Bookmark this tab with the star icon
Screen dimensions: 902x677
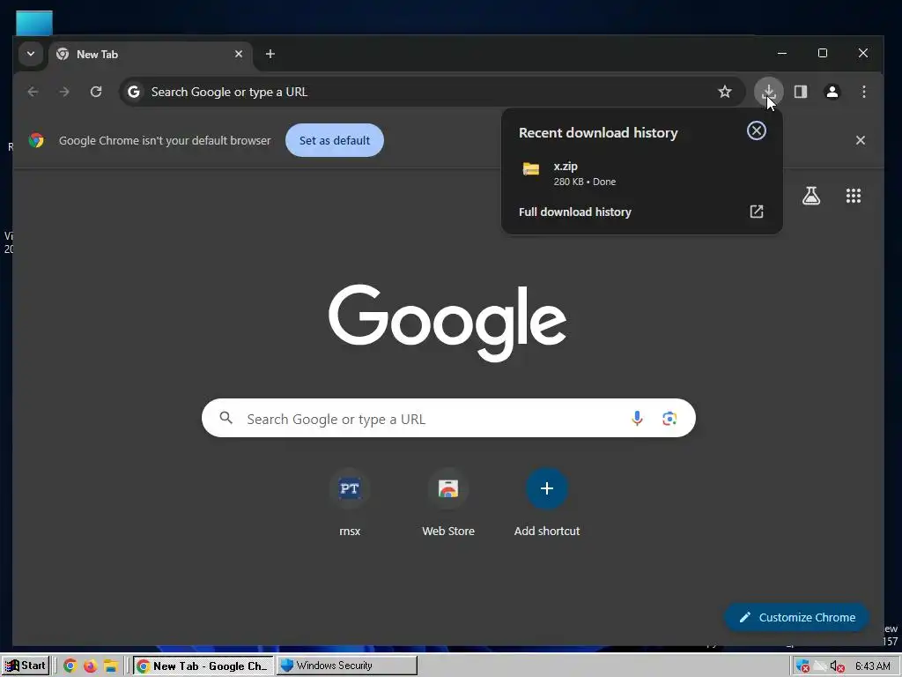click(725, 92)
